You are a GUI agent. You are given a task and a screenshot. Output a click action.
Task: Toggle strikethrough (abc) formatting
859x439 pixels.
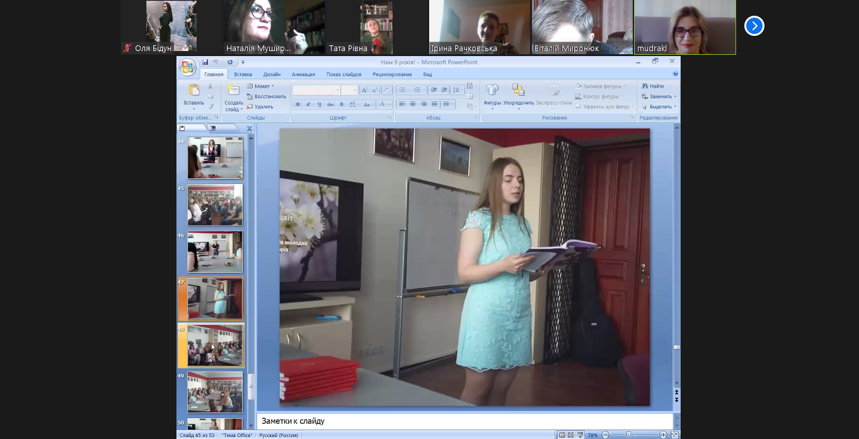point(330,105)
